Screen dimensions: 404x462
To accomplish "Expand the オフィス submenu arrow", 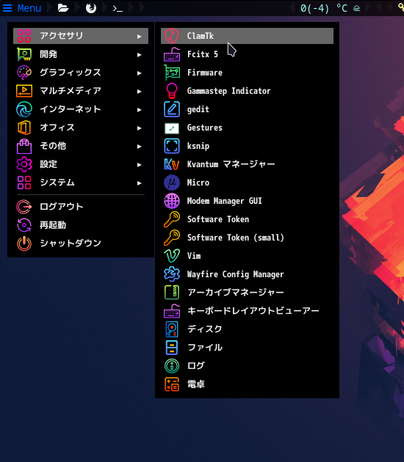I will pos(140,128).
